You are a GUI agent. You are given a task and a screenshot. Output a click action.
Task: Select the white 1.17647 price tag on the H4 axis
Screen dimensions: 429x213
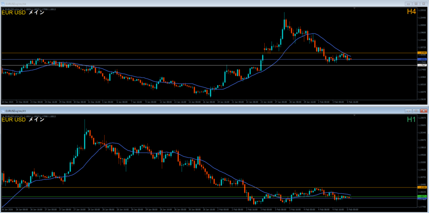coord(421,65)
